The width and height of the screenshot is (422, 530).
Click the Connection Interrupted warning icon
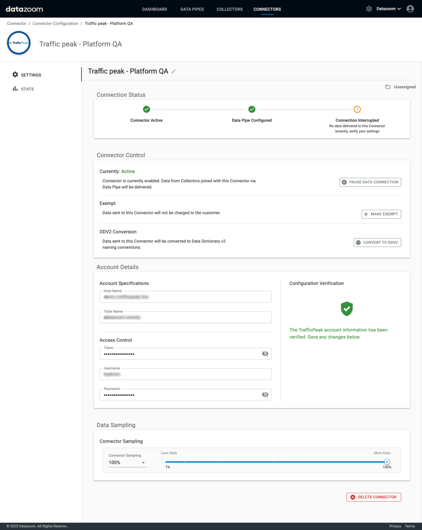tap(357, 109)
